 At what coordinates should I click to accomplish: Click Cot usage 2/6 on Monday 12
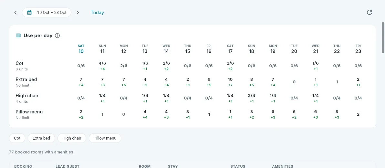pos(124,66)
